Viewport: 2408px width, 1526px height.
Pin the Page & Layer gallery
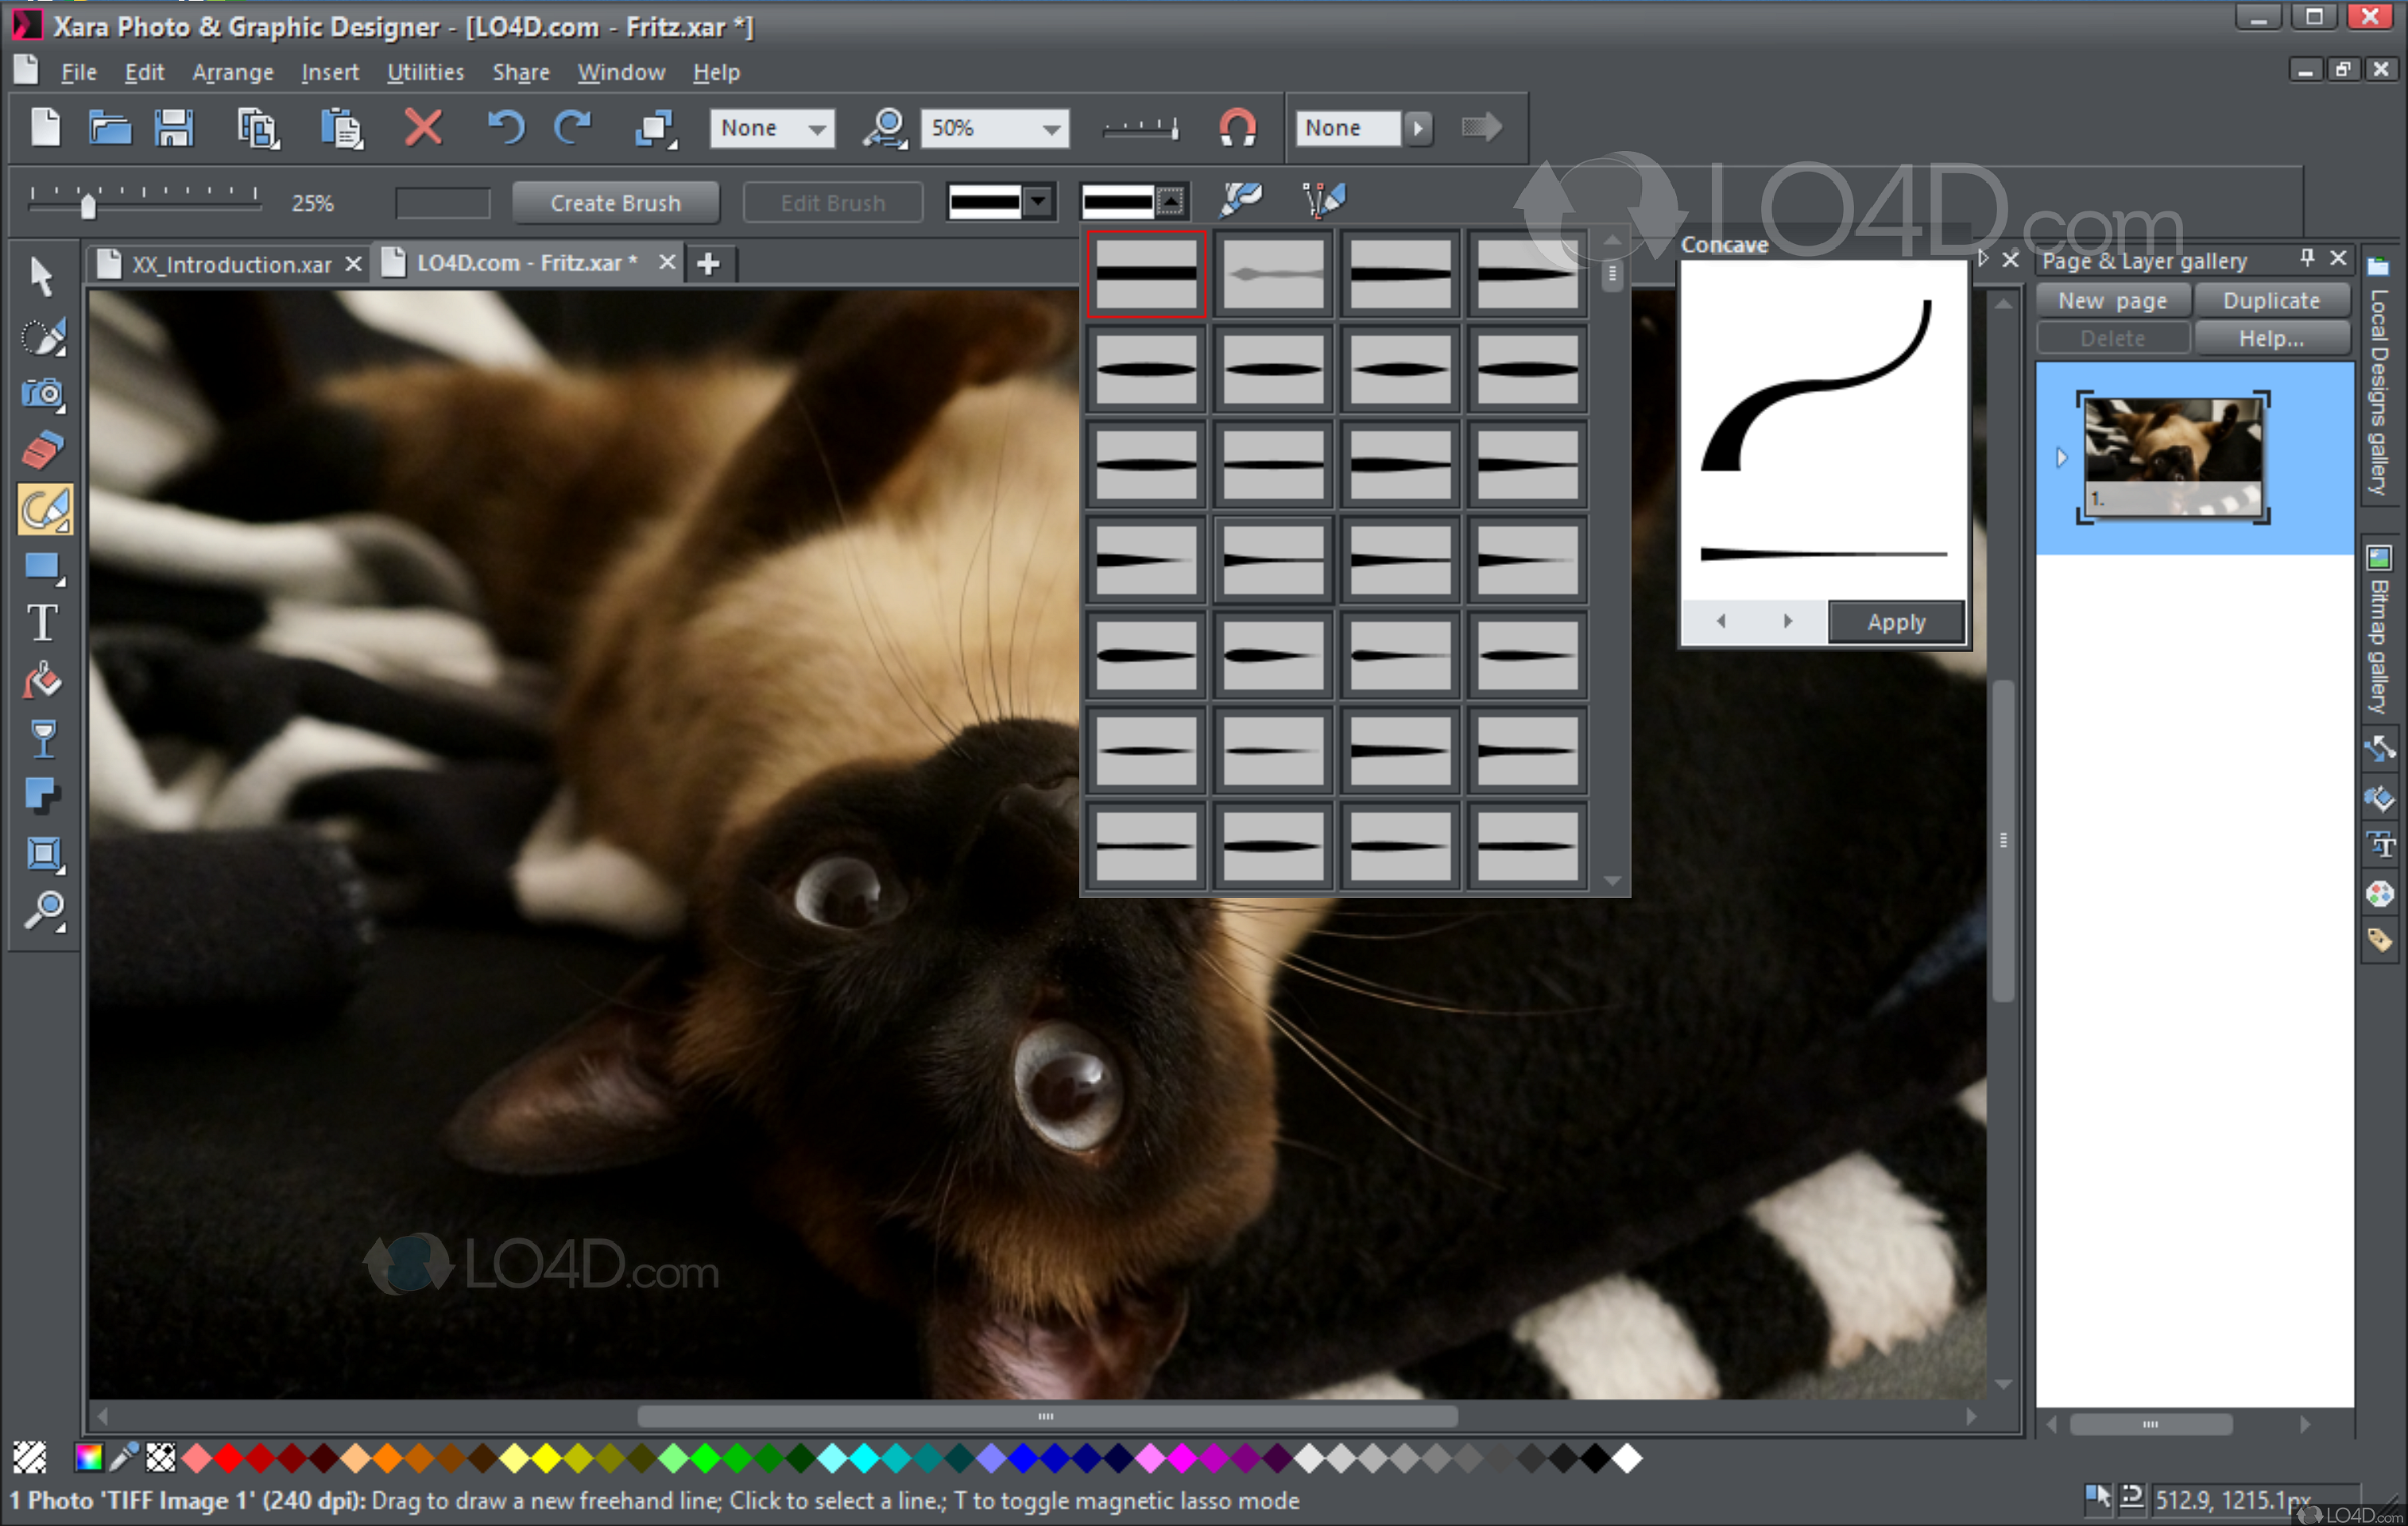coord(2307,258)
